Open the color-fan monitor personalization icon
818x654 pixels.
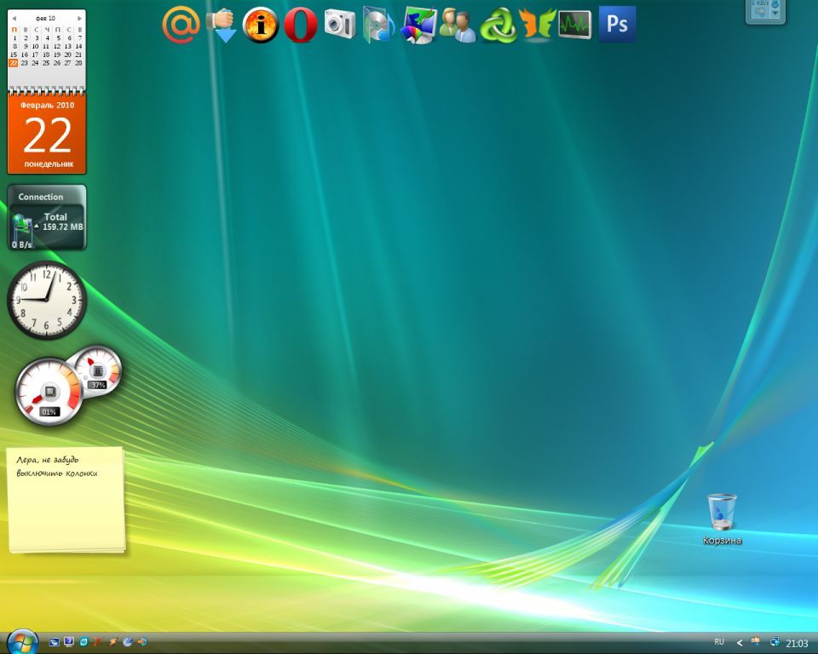418,25
